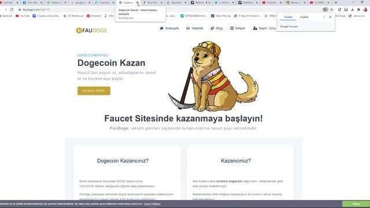
Task: Click the DOGECOIN(DOGE) label above headline
Action: coord(92,55)
